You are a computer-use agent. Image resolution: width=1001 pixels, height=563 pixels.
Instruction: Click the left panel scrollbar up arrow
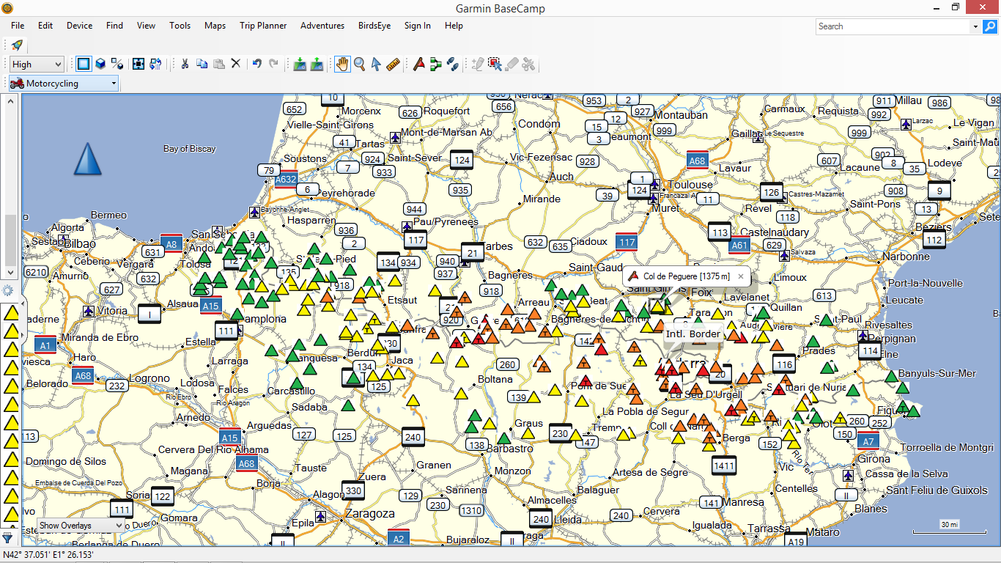(10, 101)
